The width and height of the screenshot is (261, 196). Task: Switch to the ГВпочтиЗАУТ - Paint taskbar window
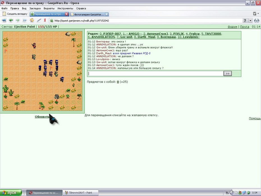81,193
